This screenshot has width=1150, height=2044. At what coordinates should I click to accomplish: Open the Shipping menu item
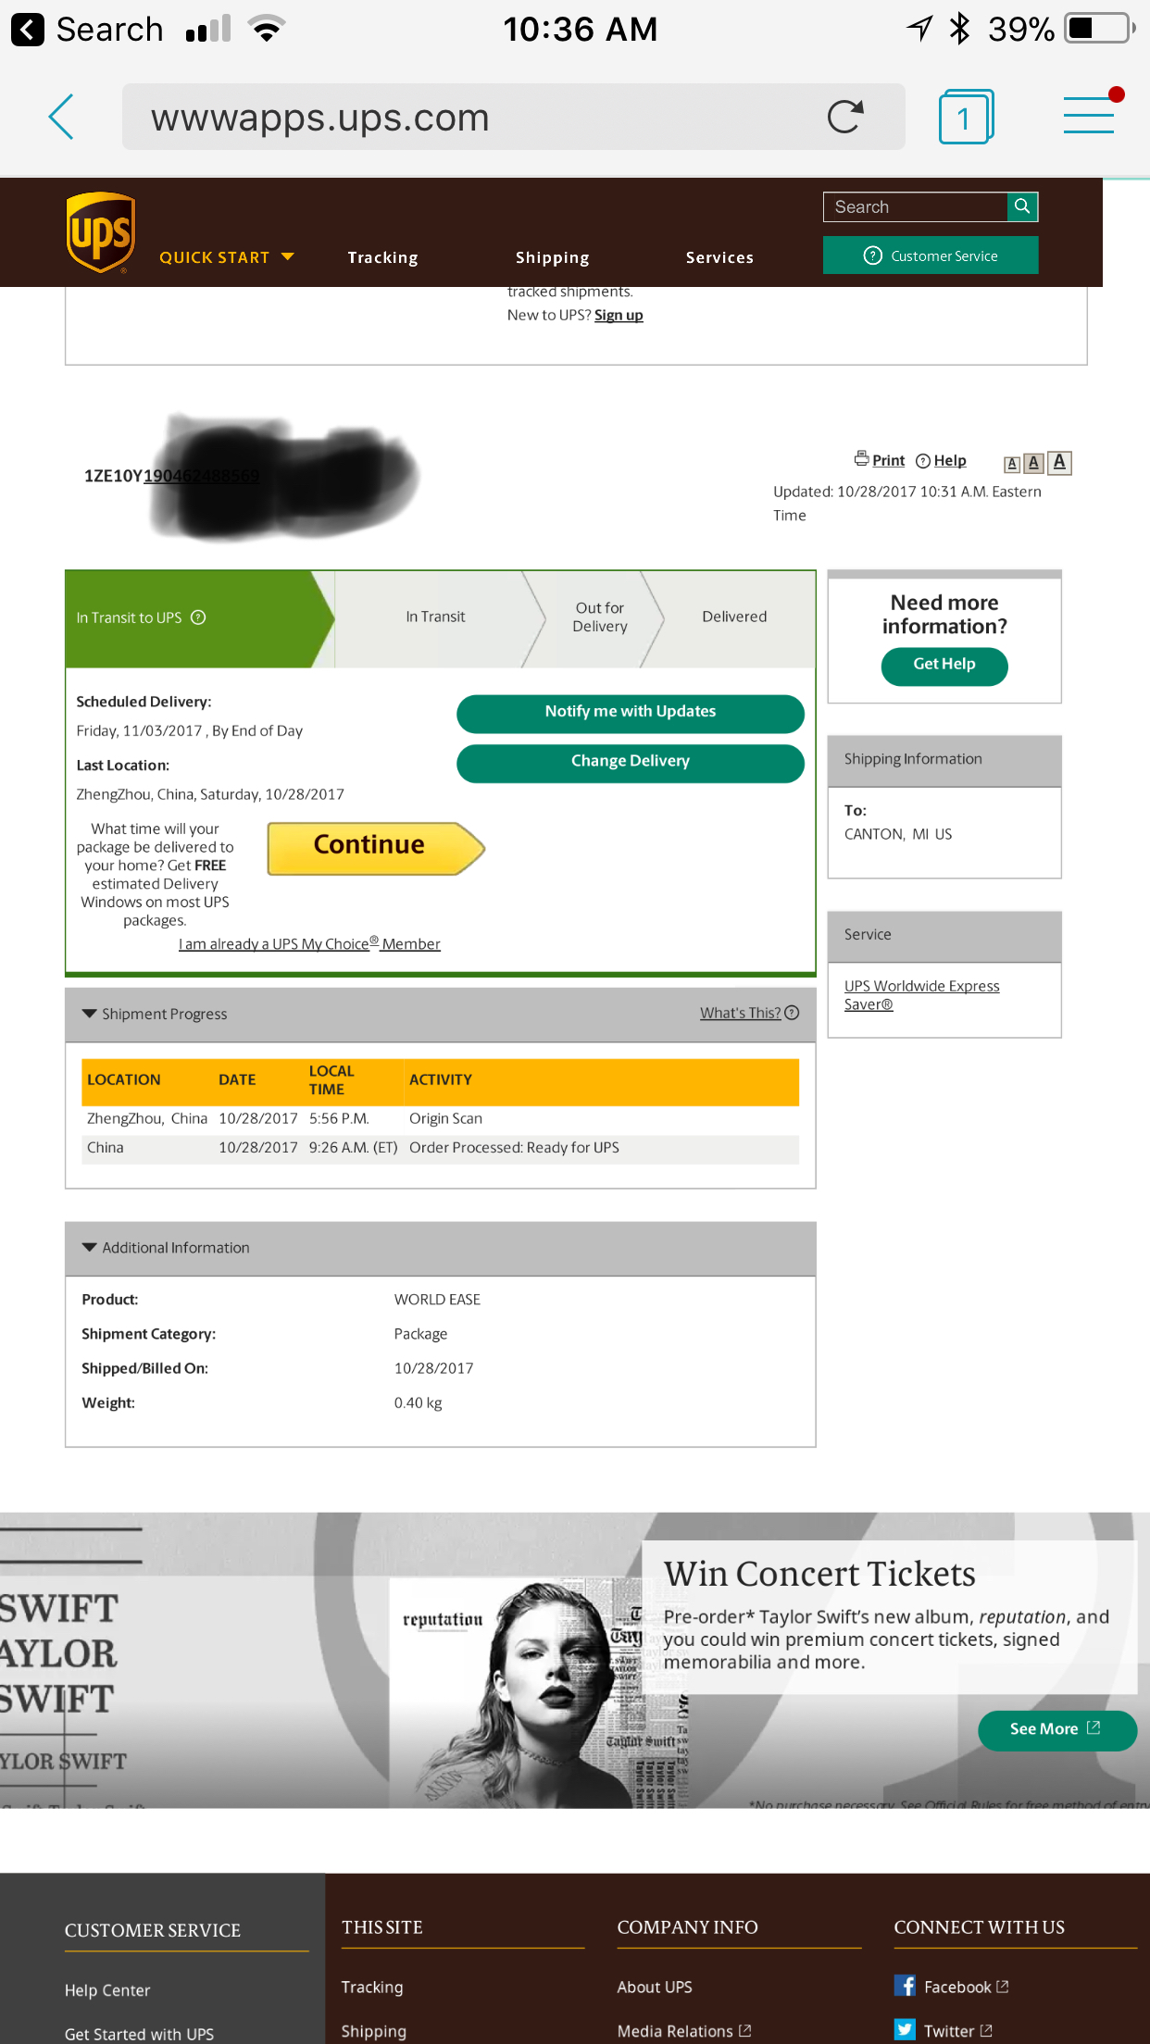coord(552,257)
